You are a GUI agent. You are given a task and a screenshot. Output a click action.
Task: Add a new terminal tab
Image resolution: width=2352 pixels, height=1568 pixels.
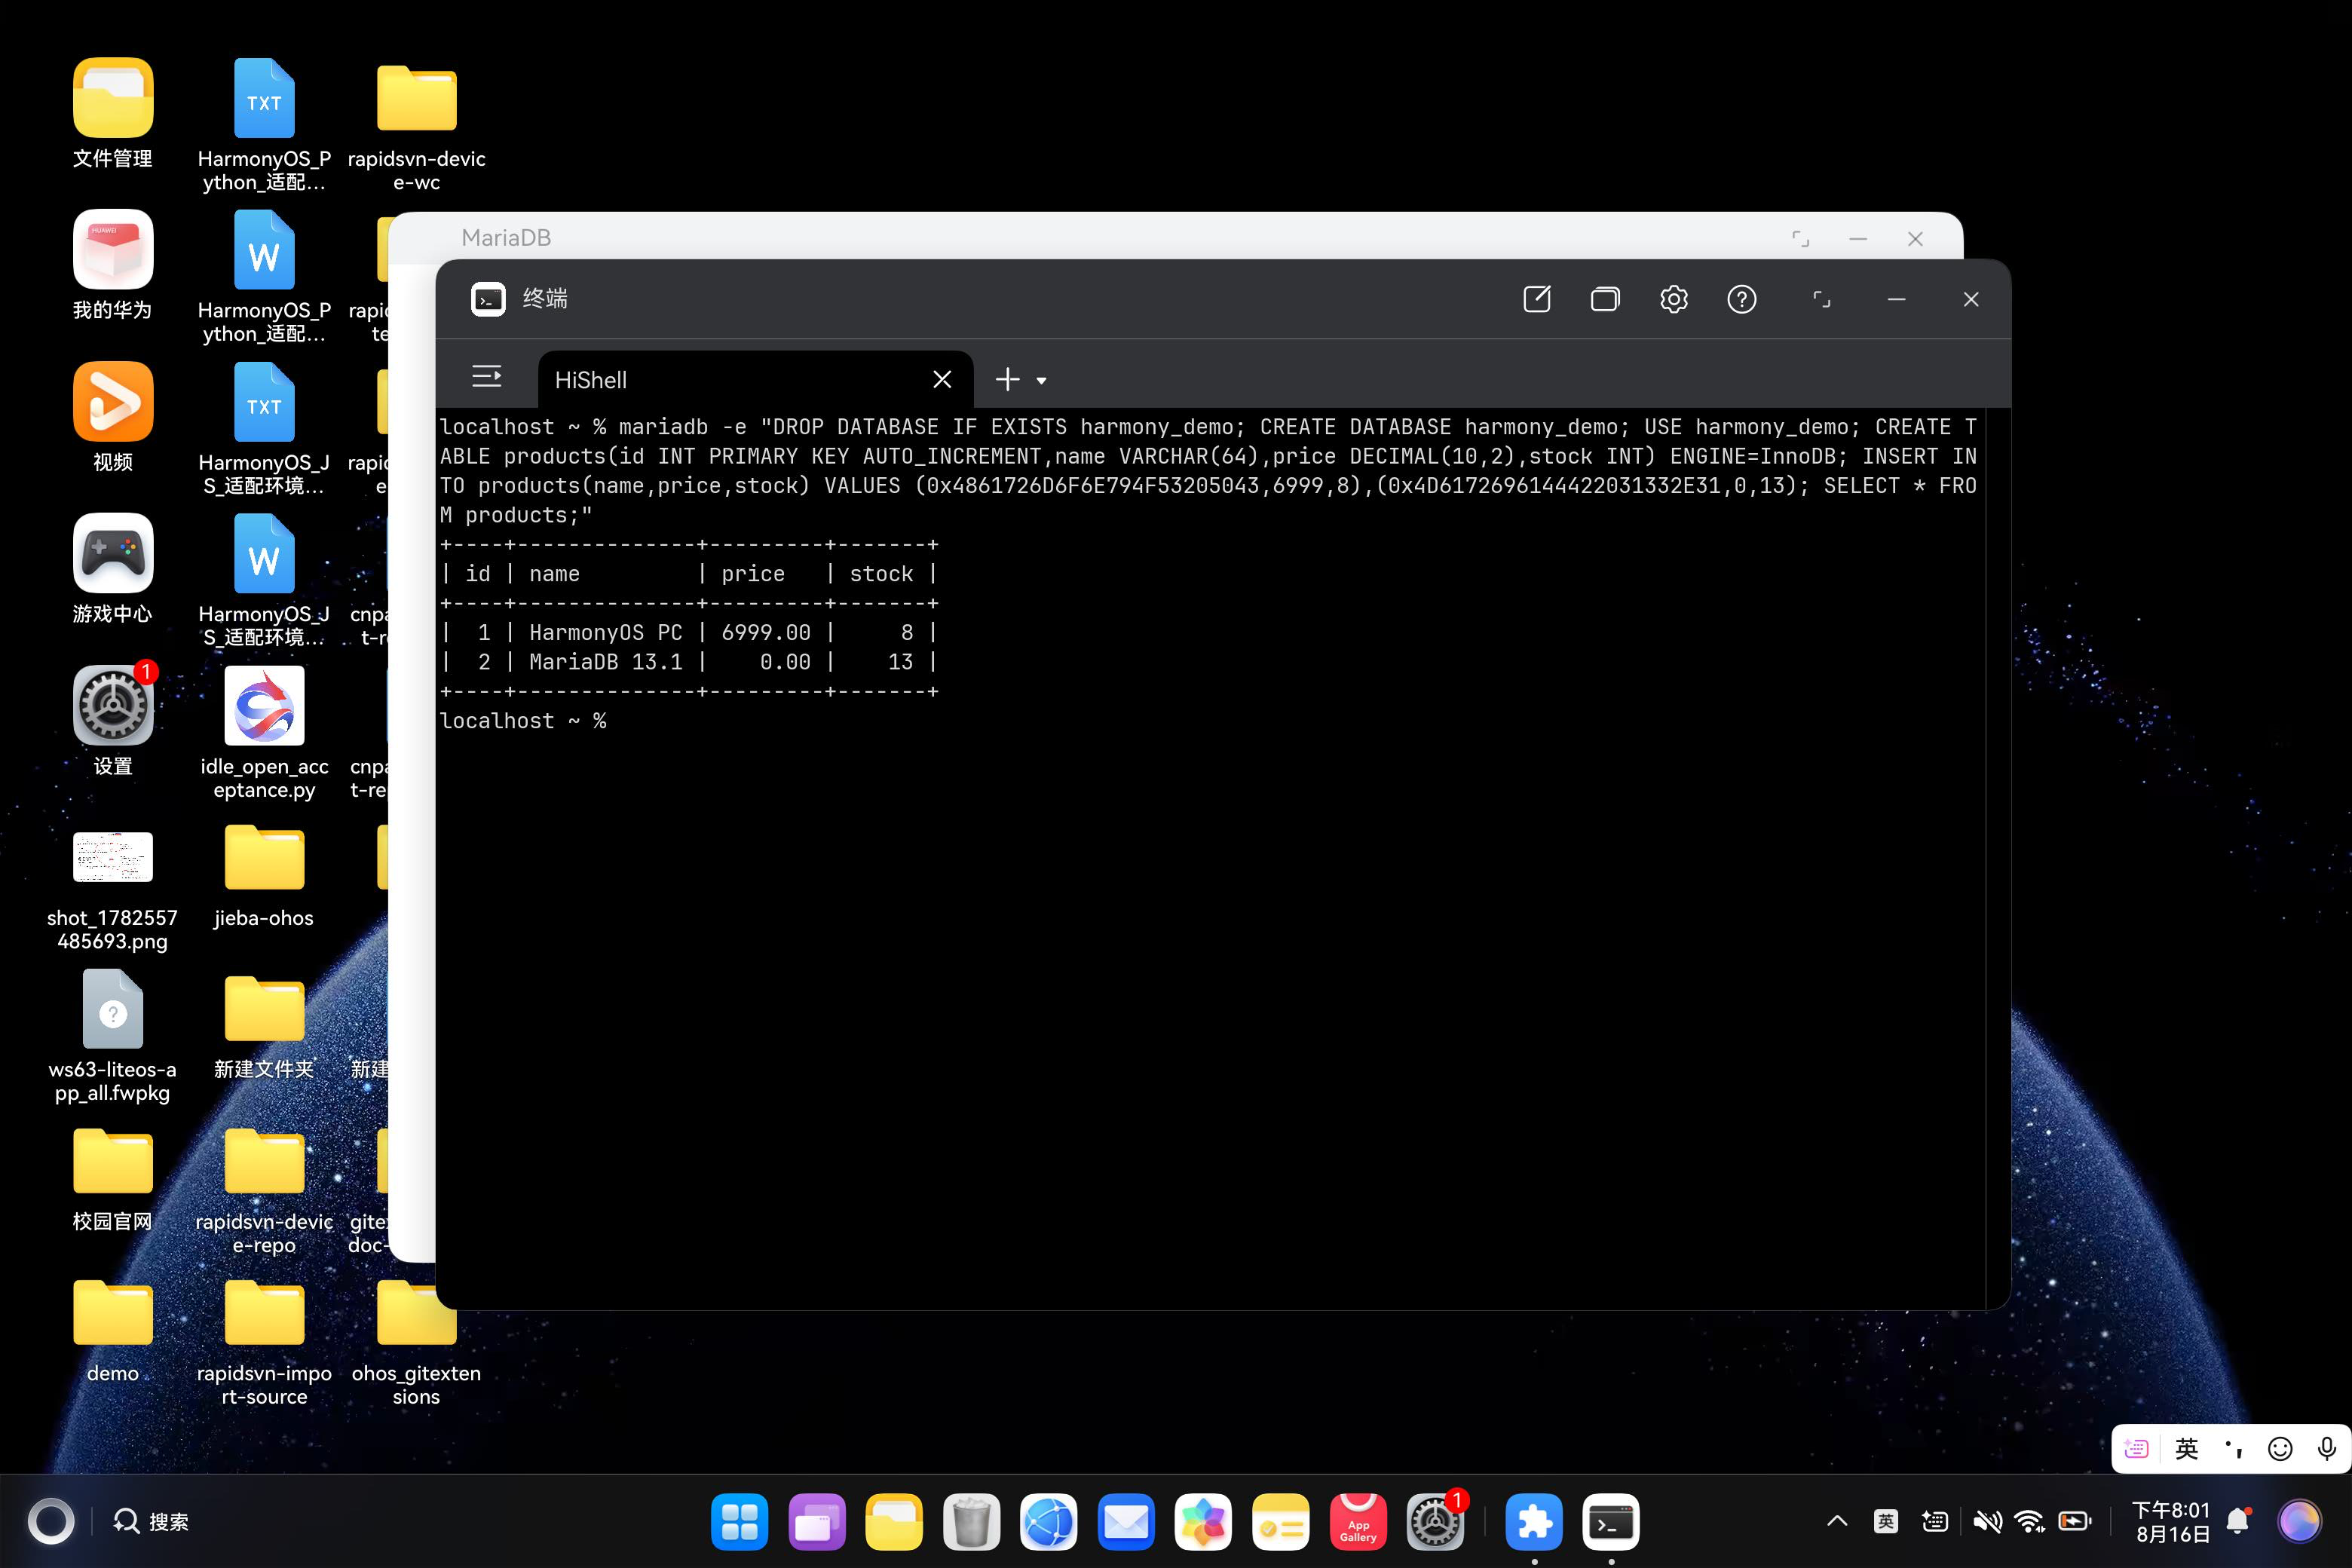coord(1008,379)
